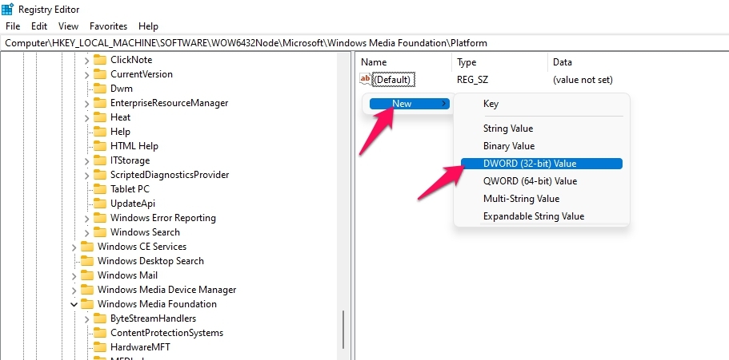Click the Registry Editor title bar icon
This screenshot has height=360, width=729.
pyautogui.click(x=8, y=9)
